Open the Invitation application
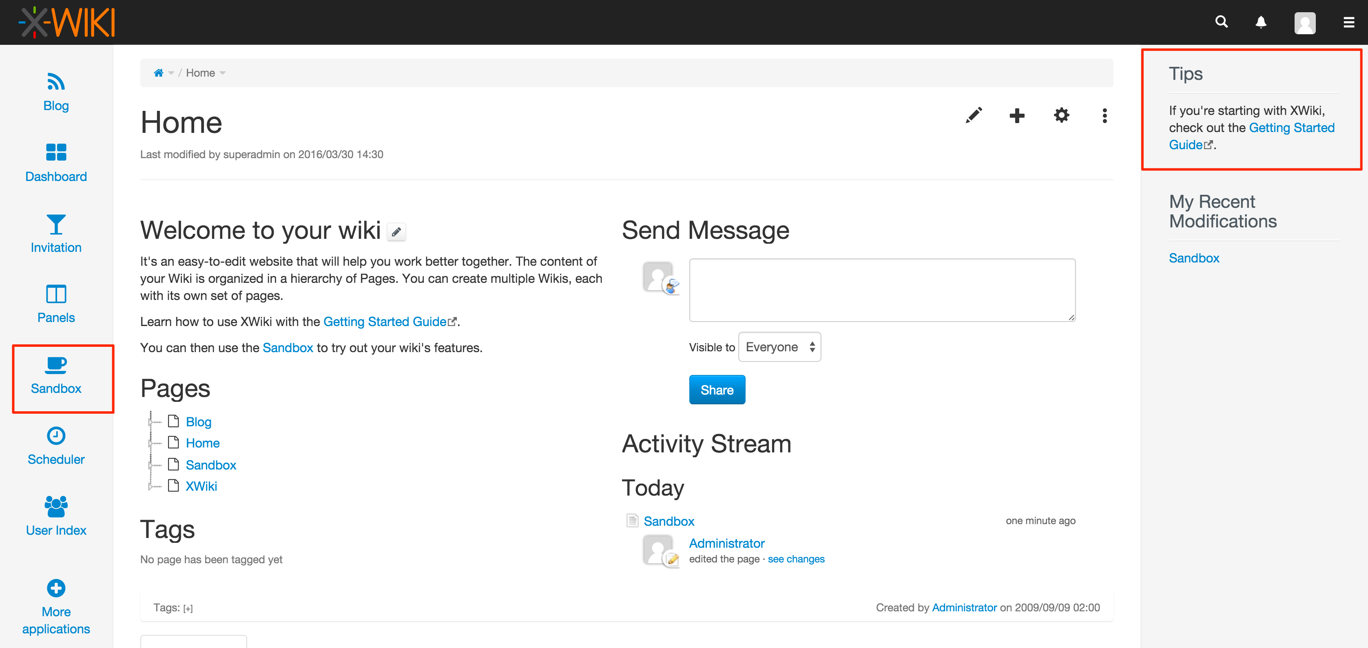 [56, 234]
